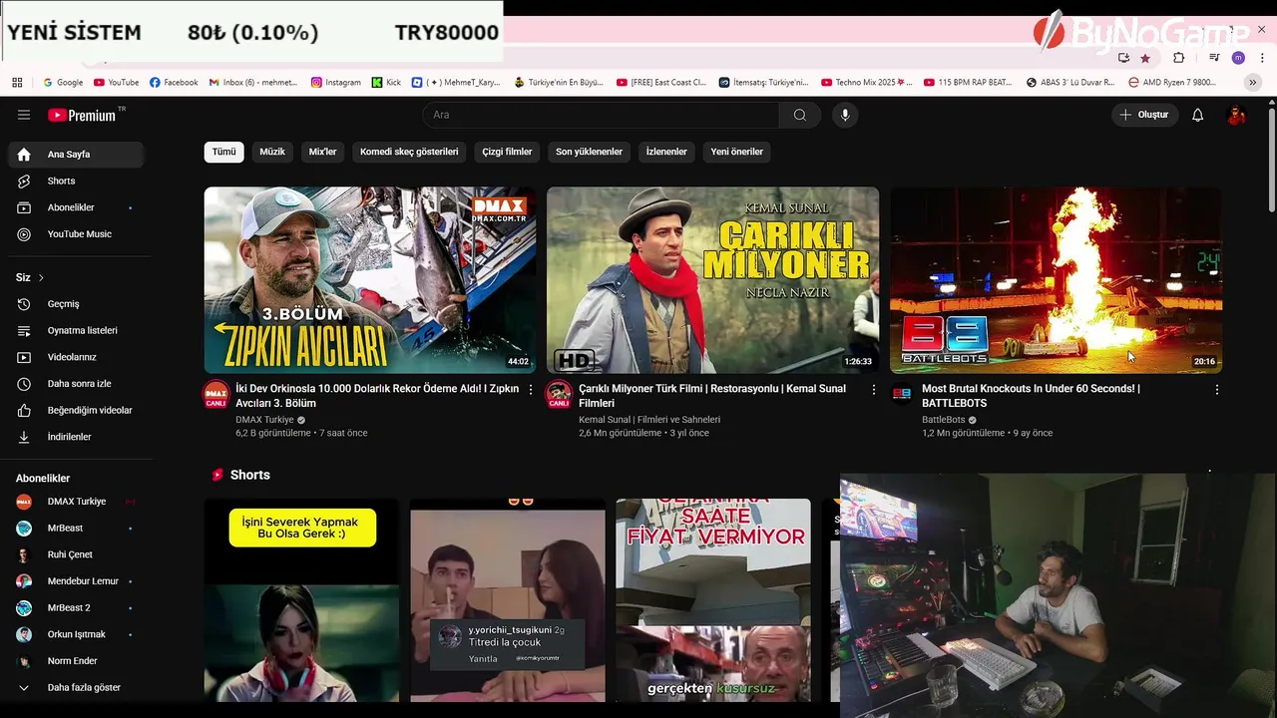Open Ruhi Çenet subscription channel
The width and height of the screenshot is (1277, 718).
point(76,554)
